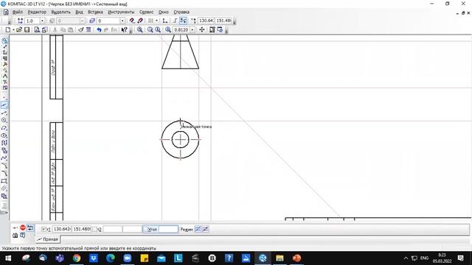Image resolution: width=472 pixels, height=265 pixels.
Task: Click the pan view crosshair arrows icon
Action: pos(201,29)
